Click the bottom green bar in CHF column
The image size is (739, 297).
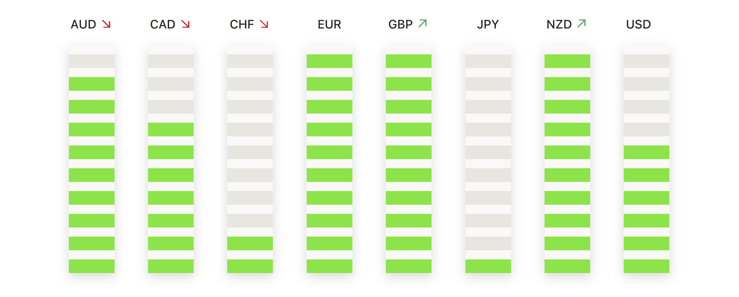pyautogui.click(x=250, y=266)
